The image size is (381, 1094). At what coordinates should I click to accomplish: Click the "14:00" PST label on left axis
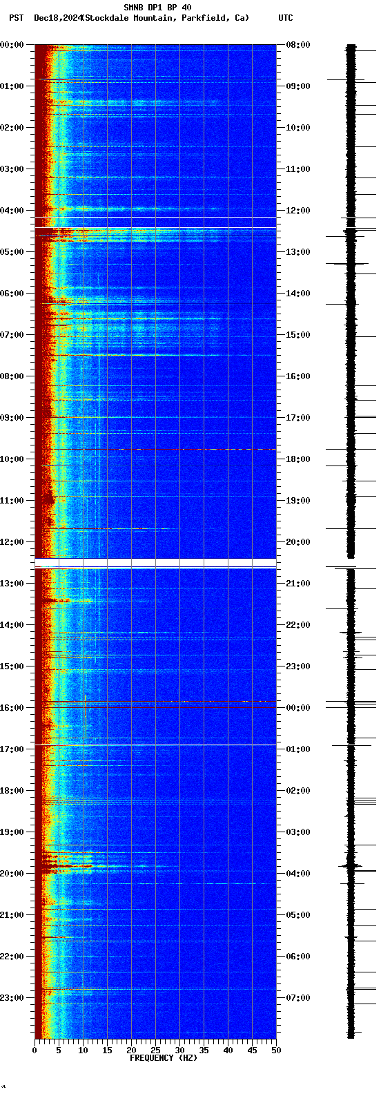tap(11, 625)
